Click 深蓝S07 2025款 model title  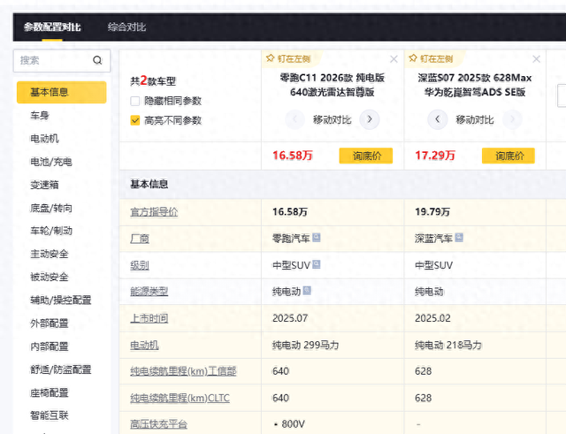click(475, 85)
